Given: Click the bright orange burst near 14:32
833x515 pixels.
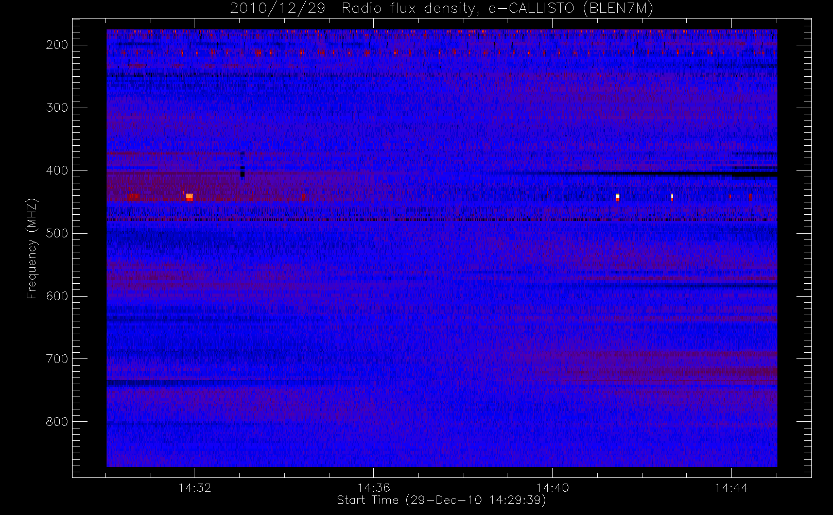Looking at the screenshot, I should (x=189, y=196).
